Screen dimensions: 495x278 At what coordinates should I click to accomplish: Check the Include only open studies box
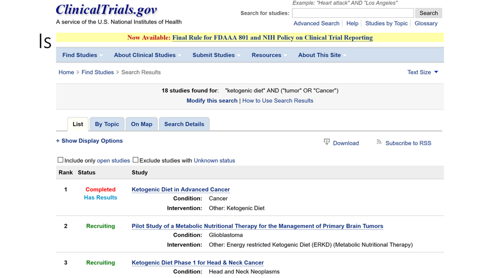(60, 160)
